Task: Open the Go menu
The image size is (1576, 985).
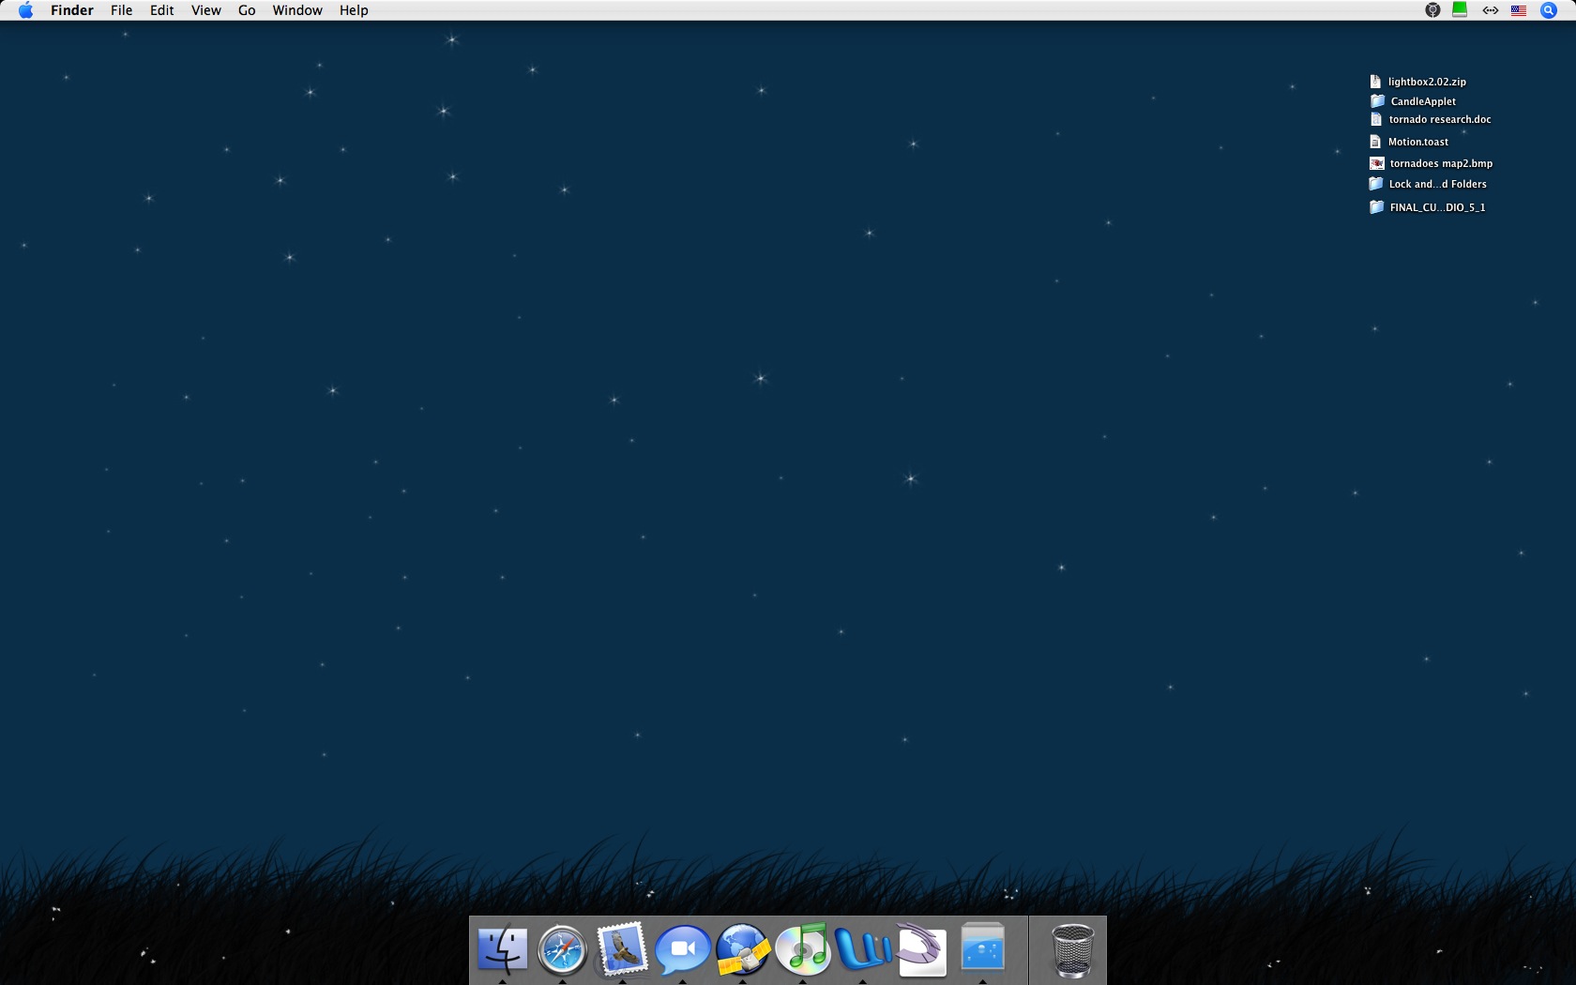Action: click(x=247, y=10)
